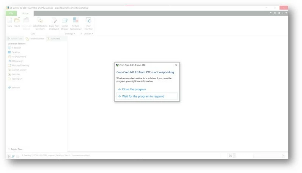The width and height of the screenshot is (302, 173).
Task: Click the Open Last Session icon
Action: tap(26, 20)
